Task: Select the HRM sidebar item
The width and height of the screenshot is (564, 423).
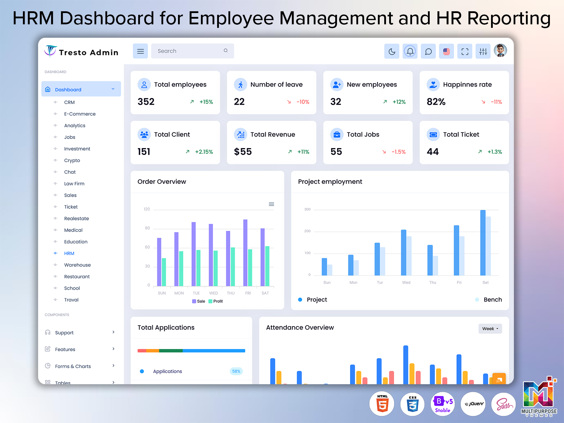Action: pyautogui.click(x=69, y=253)
